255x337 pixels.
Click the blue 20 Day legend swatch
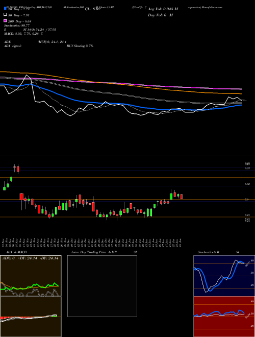pyautogui.click(x=5, y=9)
